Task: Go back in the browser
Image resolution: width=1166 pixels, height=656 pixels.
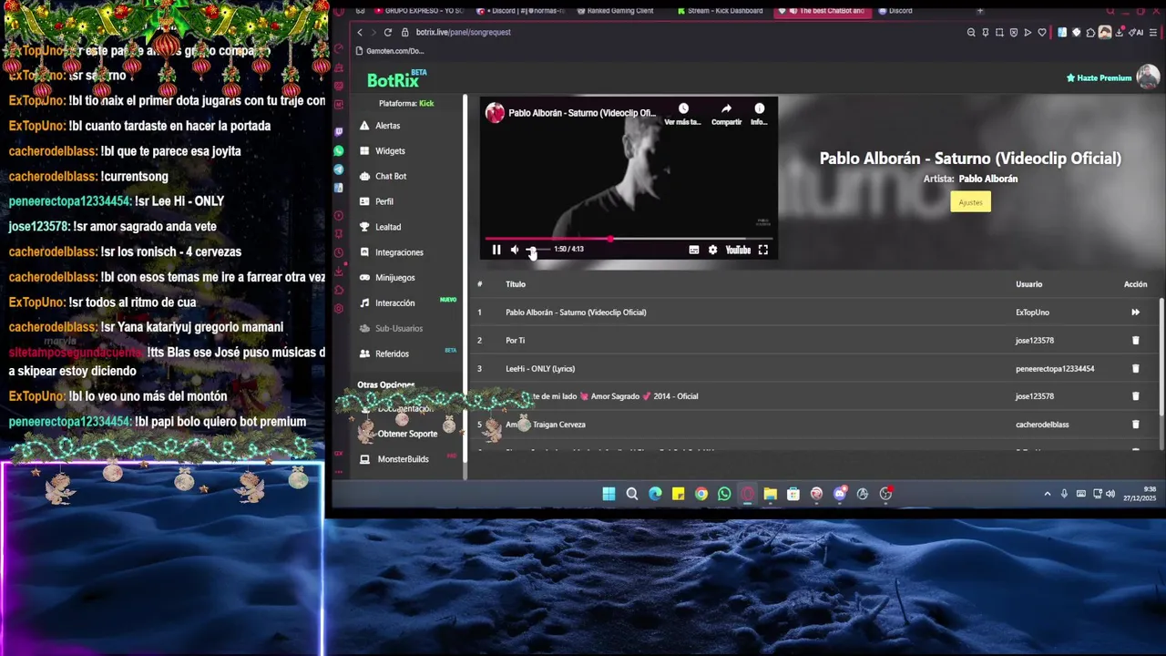Action: tap(360, 32)
